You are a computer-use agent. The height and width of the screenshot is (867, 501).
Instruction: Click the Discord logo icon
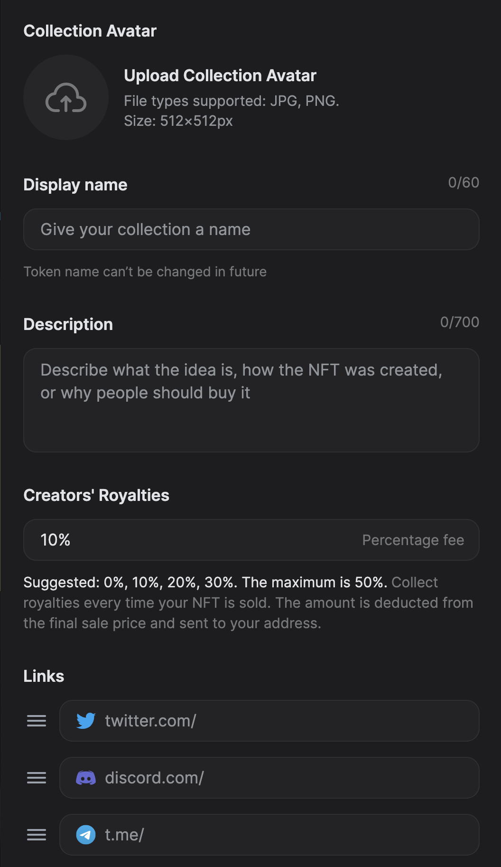point(86,778)
